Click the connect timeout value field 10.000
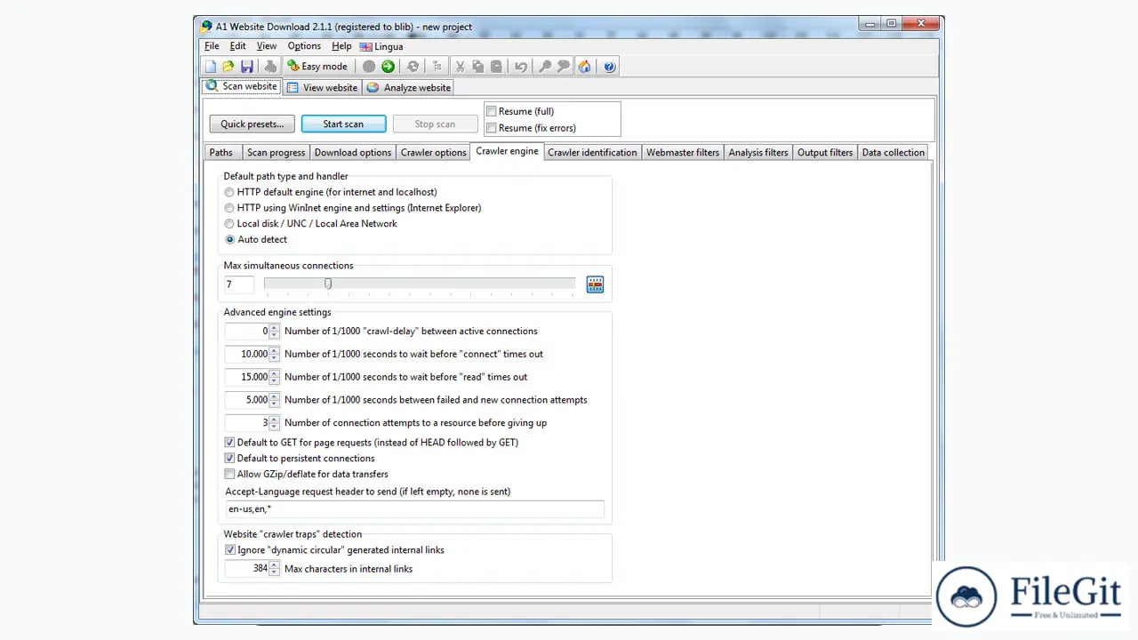1138x640 pixels. (247, 355)
